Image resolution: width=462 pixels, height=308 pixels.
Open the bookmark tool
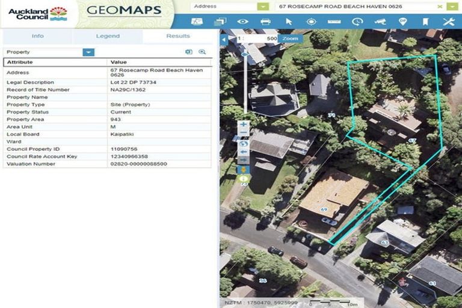425,22
